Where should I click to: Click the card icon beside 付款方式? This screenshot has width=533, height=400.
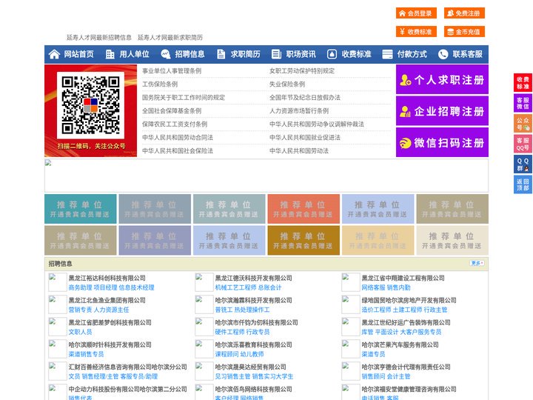pyautogui.click(x=387, y=54)
